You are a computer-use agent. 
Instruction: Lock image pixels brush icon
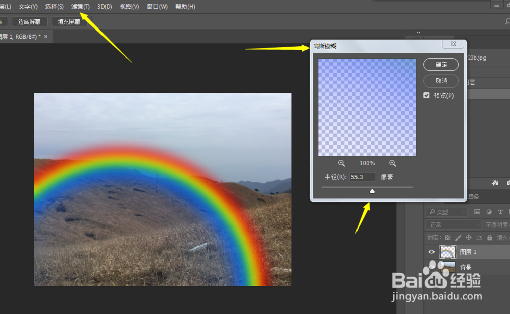coord(458,237)
